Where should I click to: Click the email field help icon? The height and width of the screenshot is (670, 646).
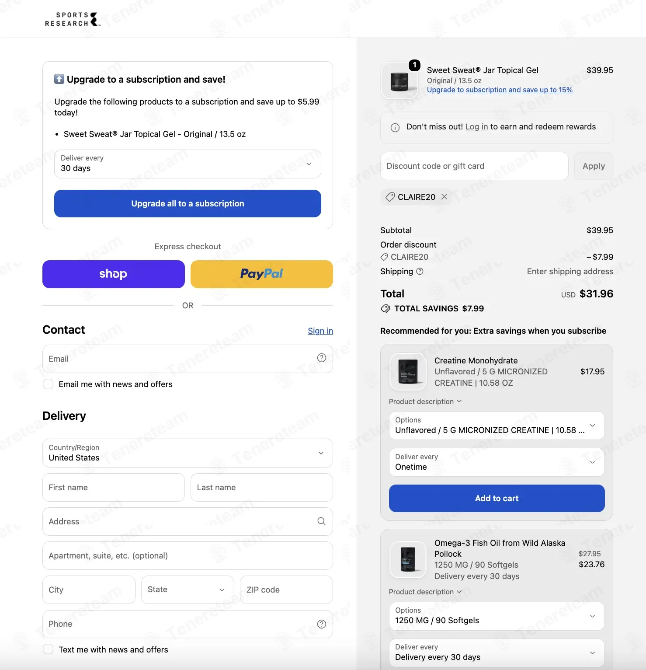[322, 358]
